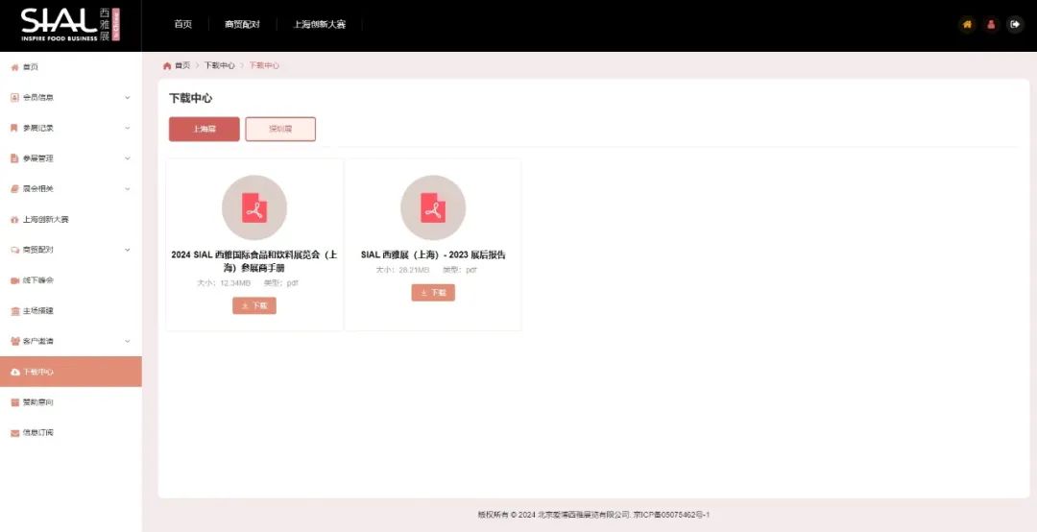Switch to the 深圳展 tab
Screen dimensions: 1037x532
click(x=280, y=129)
